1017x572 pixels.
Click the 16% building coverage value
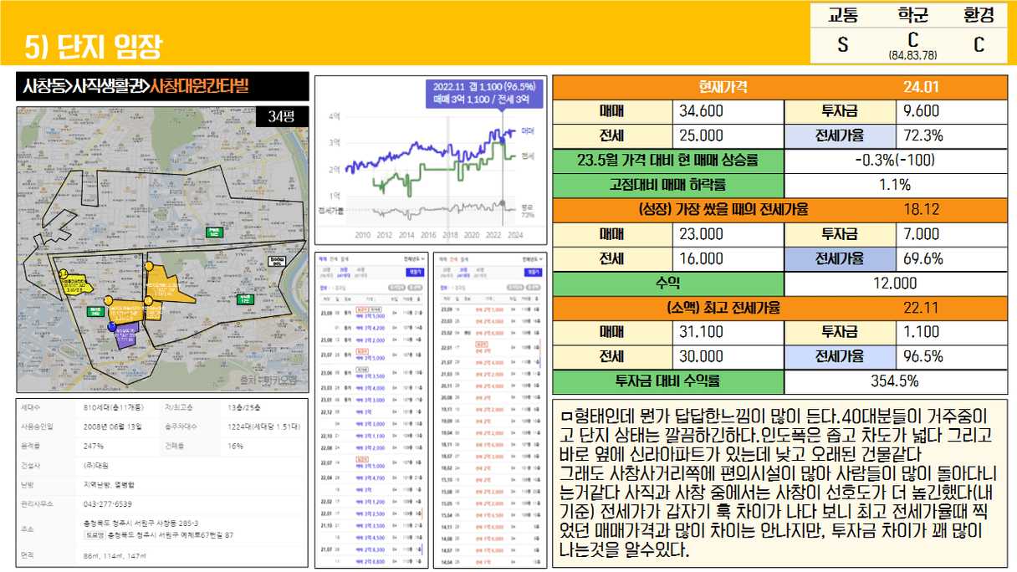pos(235,446)
